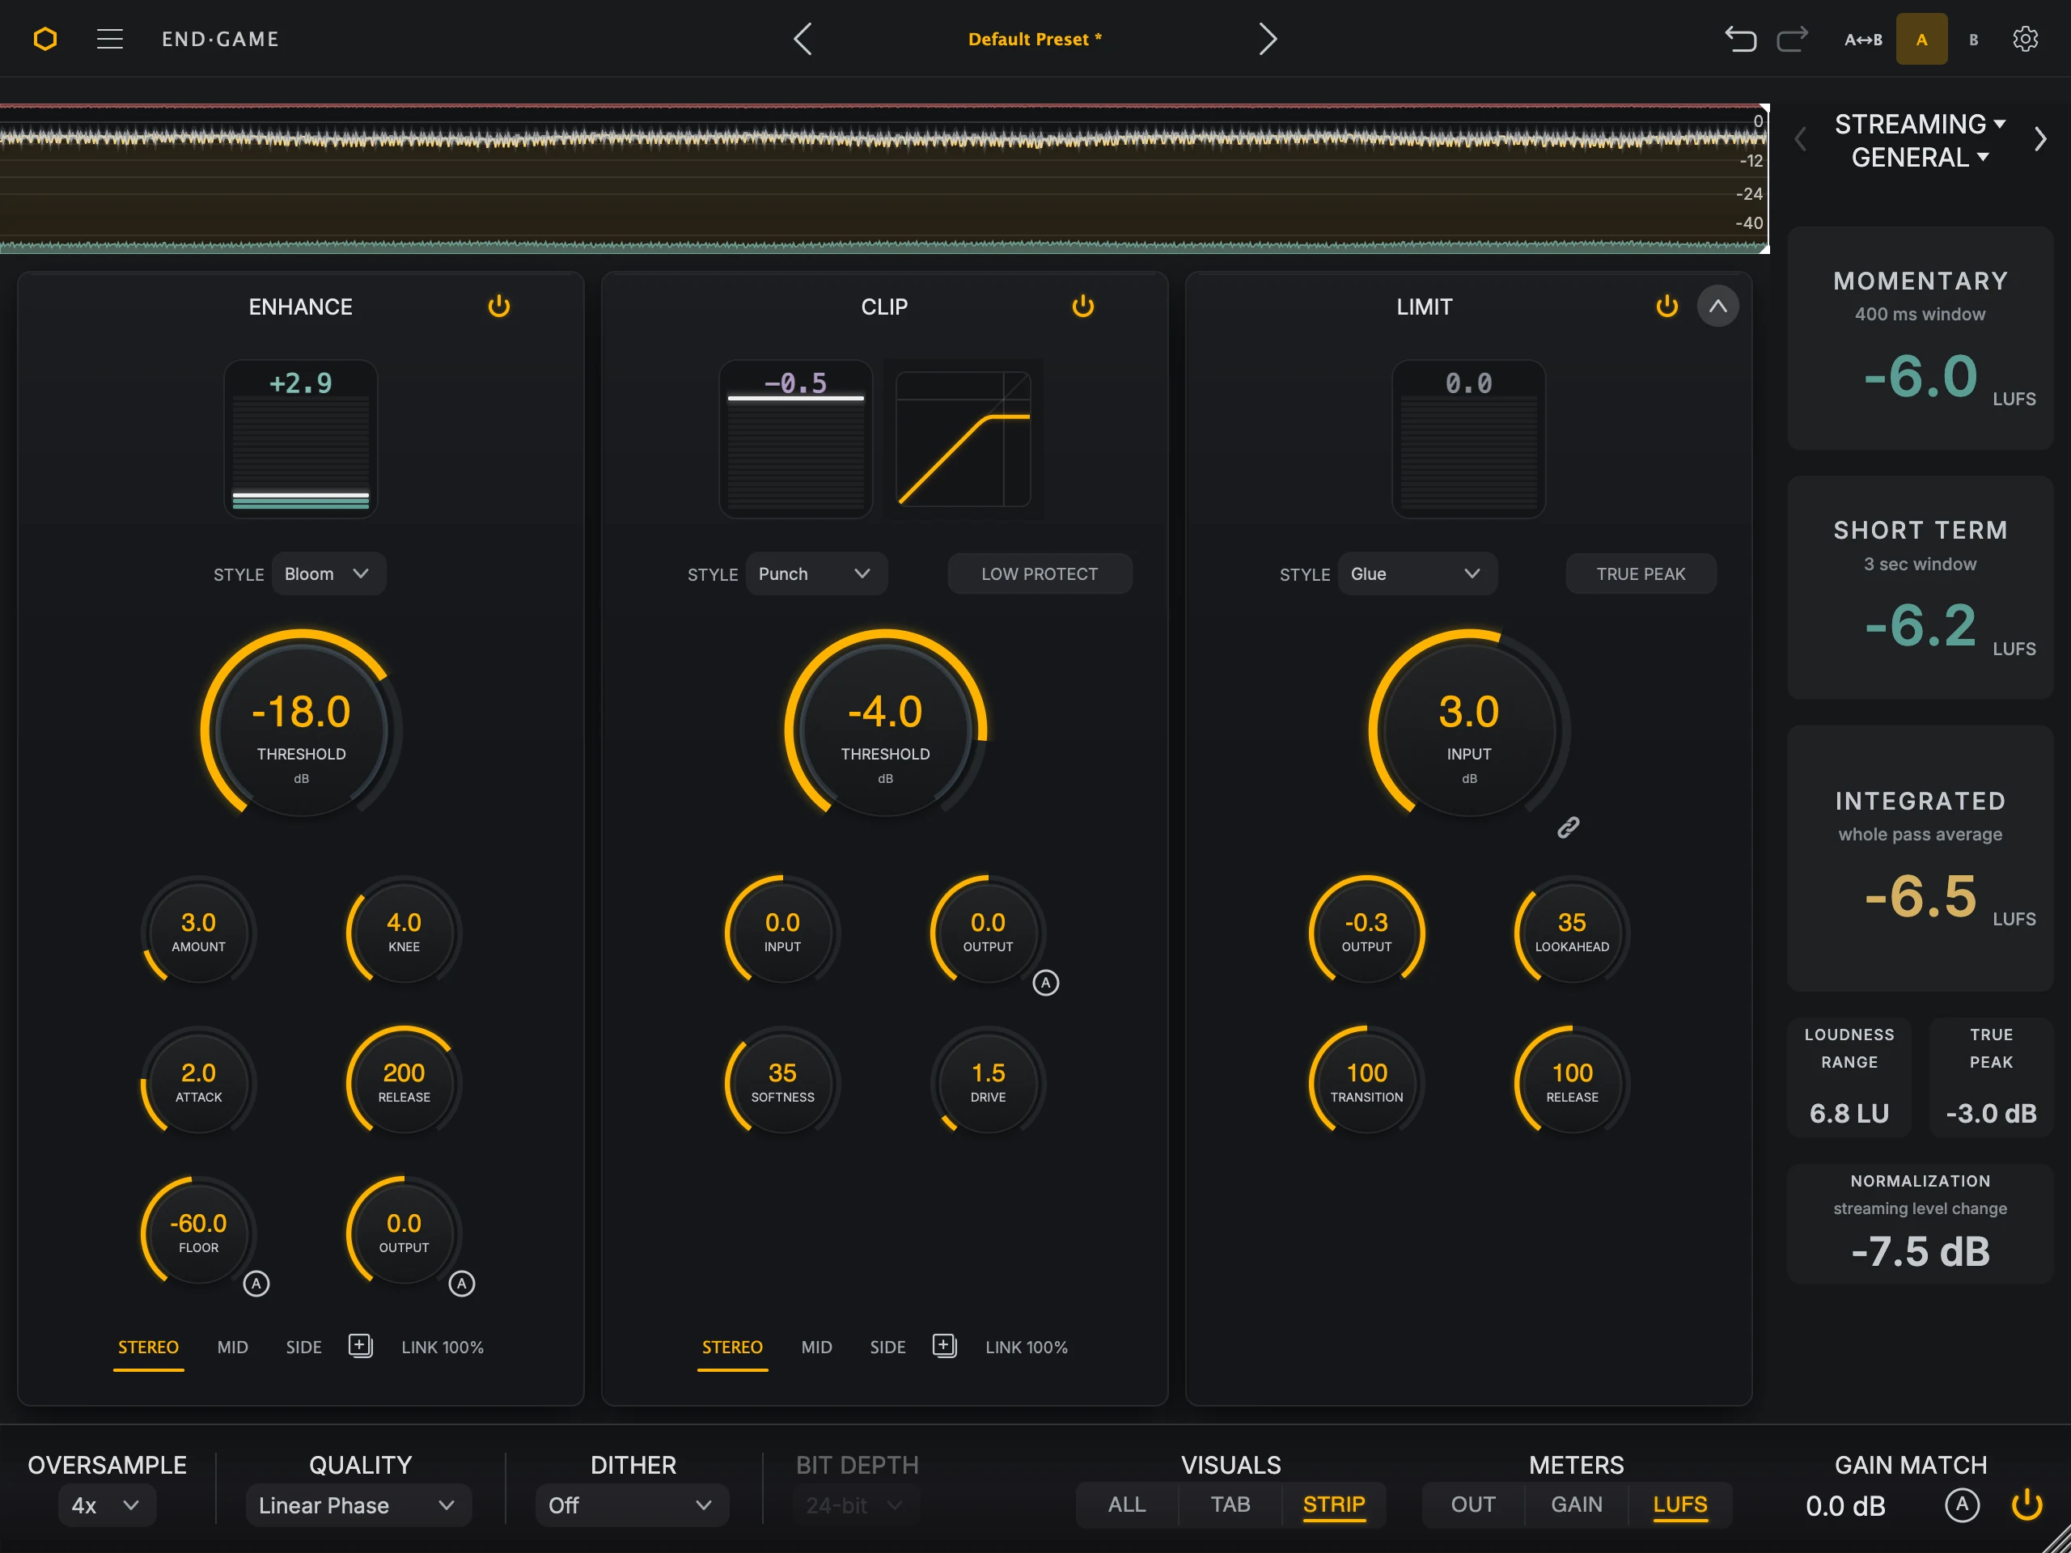Toggle the Clip module power
Viewport: 2071px width, 1553px height.
1083,306
